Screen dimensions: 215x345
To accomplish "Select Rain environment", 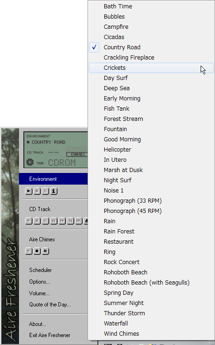I will pos(151,221).
